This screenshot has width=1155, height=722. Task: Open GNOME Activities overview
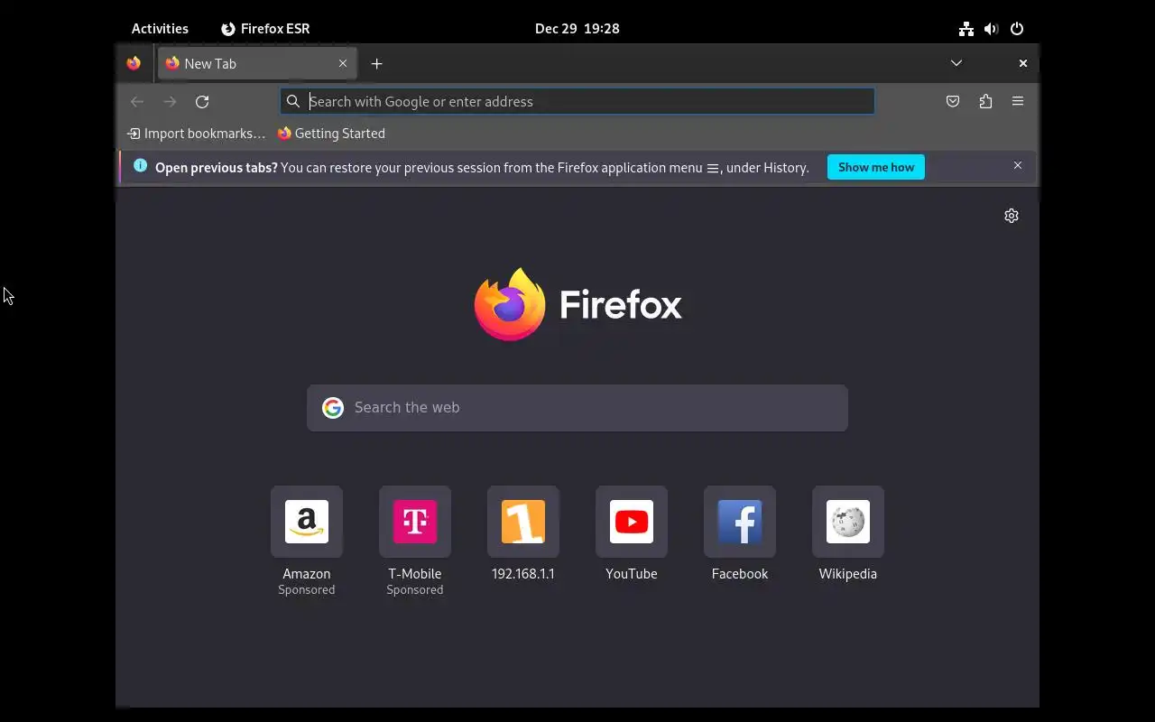click(160, 29)
